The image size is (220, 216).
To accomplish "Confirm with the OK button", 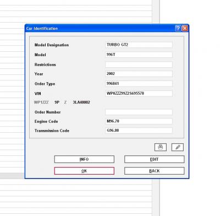I will point(84,171).
